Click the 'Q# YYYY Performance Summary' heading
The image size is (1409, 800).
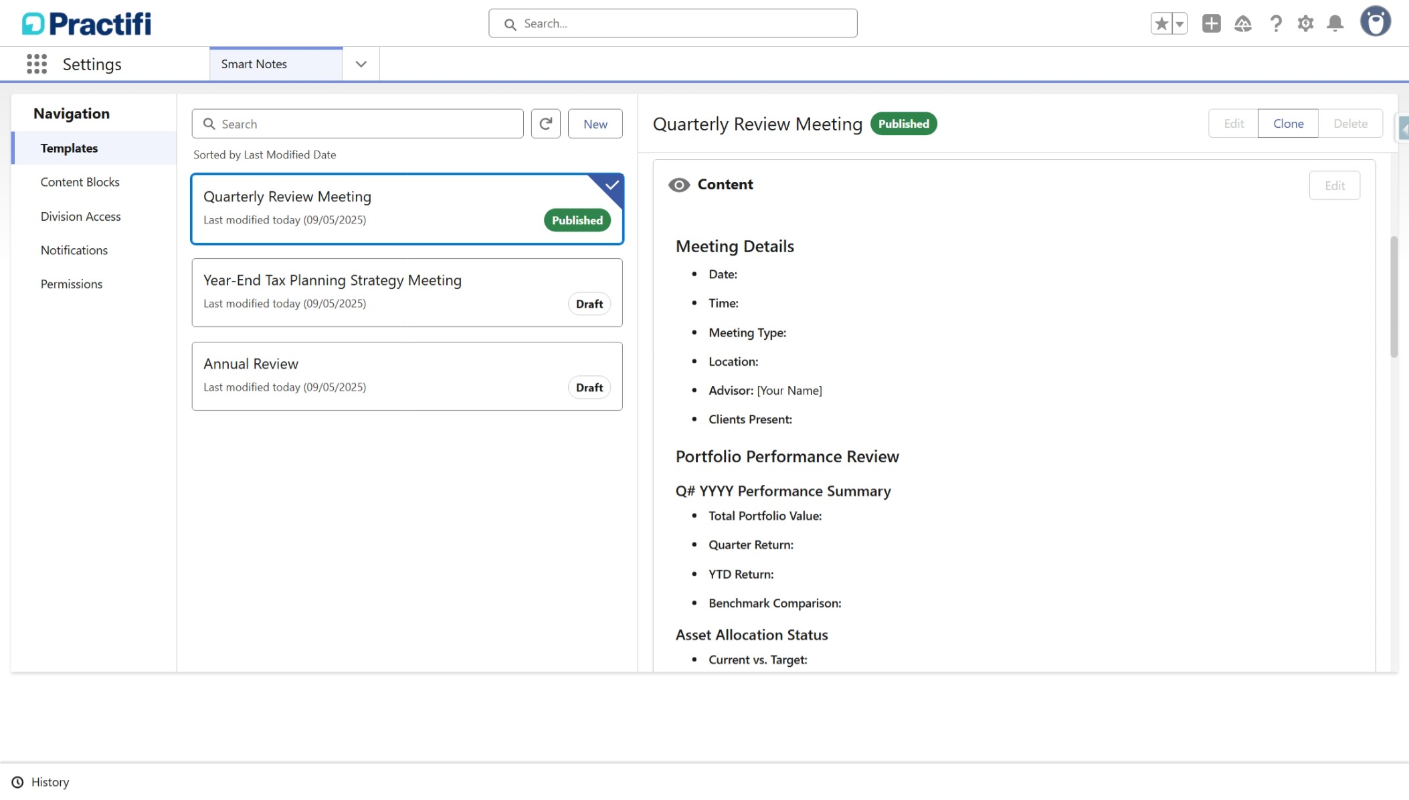(783, 491)
